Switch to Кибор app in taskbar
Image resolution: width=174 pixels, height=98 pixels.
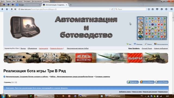point(88,96)
